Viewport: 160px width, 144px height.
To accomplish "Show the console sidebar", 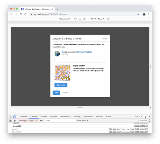I will (10, 121).
